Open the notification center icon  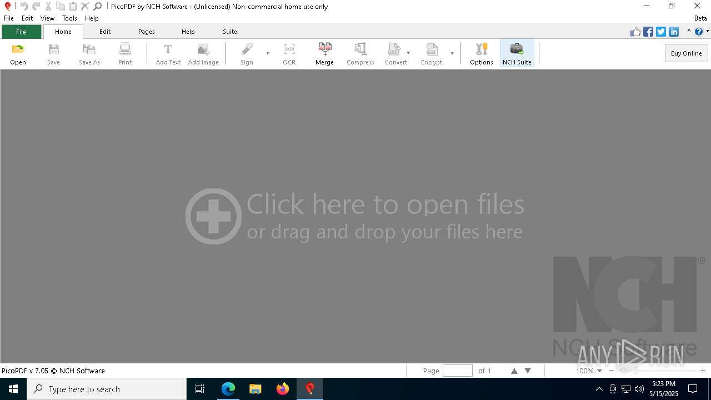(x=693, y=389)
